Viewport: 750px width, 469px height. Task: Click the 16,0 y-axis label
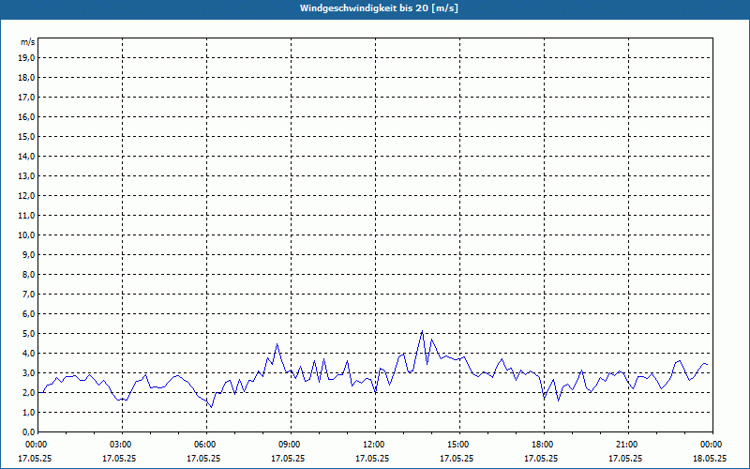tap(26, 116)
